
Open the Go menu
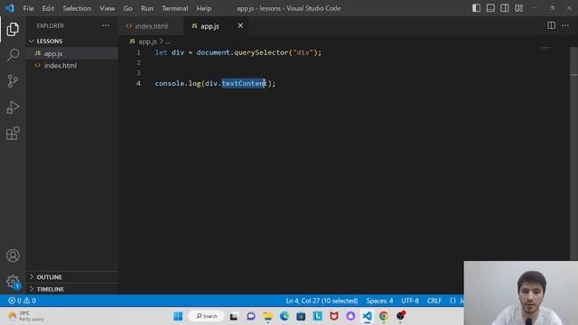[x=127, y=8]
